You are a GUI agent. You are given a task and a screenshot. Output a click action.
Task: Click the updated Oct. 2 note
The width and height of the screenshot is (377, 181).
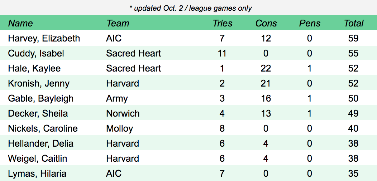[188, 8]
